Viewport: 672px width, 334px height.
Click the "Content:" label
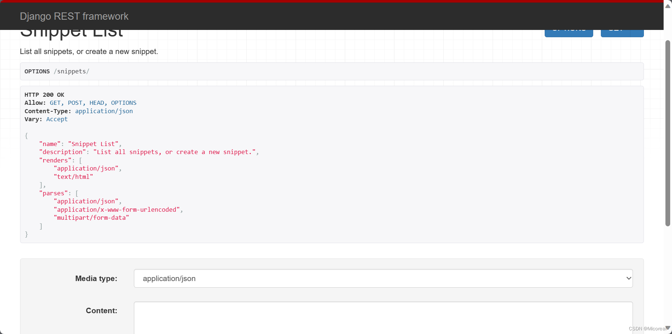[x=101, y=311]
